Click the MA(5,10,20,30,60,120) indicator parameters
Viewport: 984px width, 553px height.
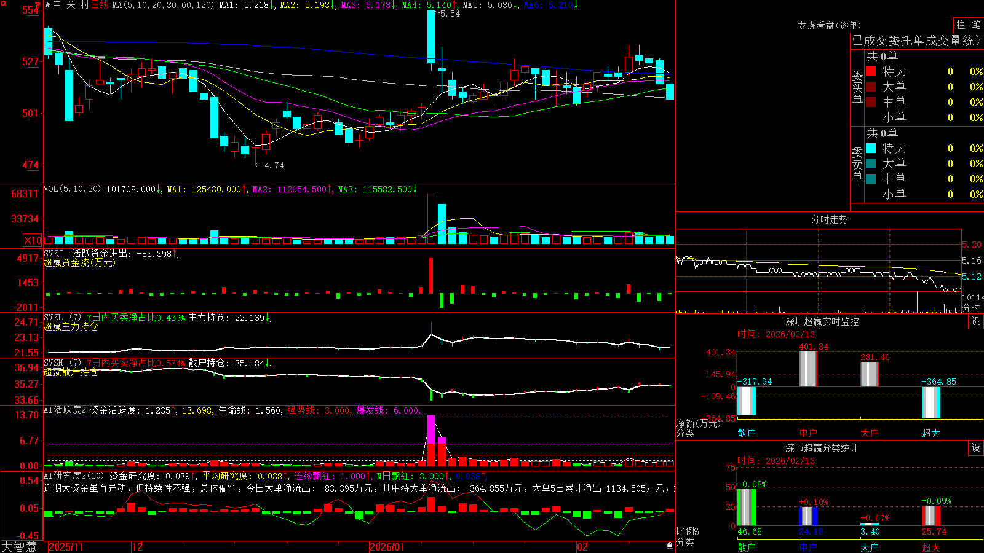(163, 5)
